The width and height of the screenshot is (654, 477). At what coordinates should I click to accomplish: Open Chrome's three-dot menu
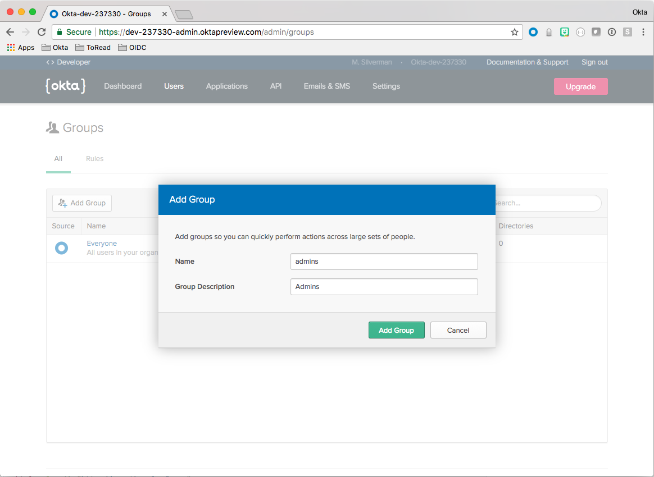643,32
